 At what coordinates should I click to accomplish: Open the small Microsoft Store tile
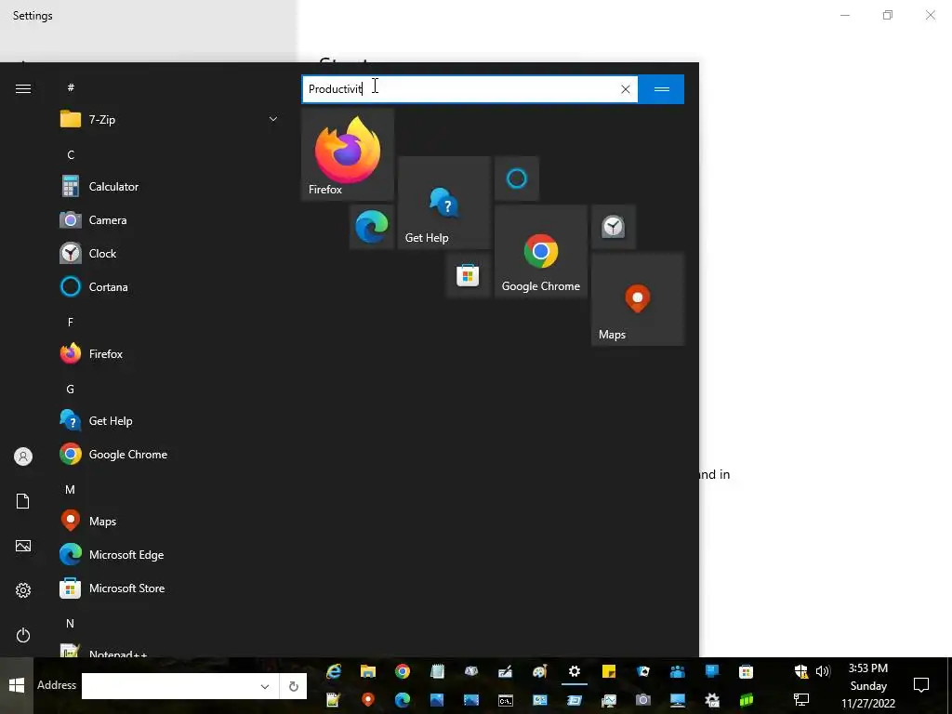coord(469,275)
